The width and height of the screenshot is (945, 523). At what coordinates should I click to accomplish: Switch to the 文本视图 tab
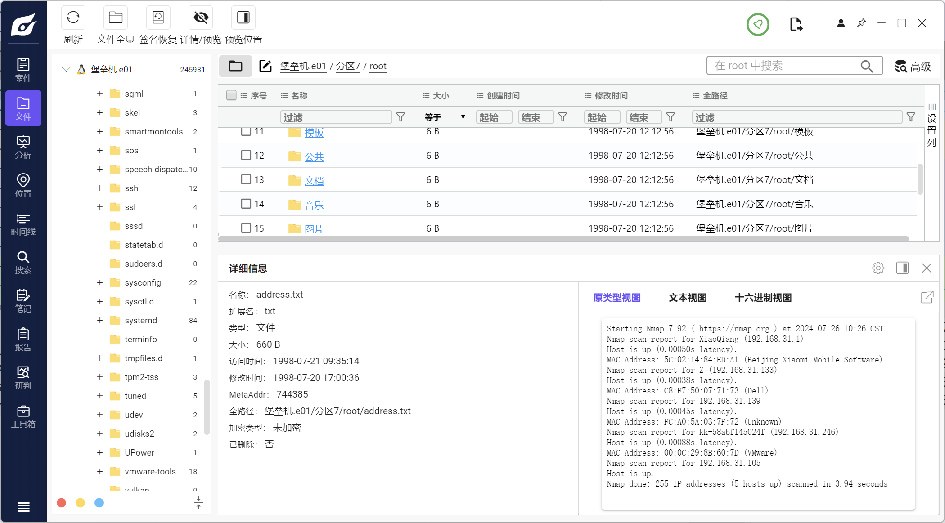click(688, 298)
